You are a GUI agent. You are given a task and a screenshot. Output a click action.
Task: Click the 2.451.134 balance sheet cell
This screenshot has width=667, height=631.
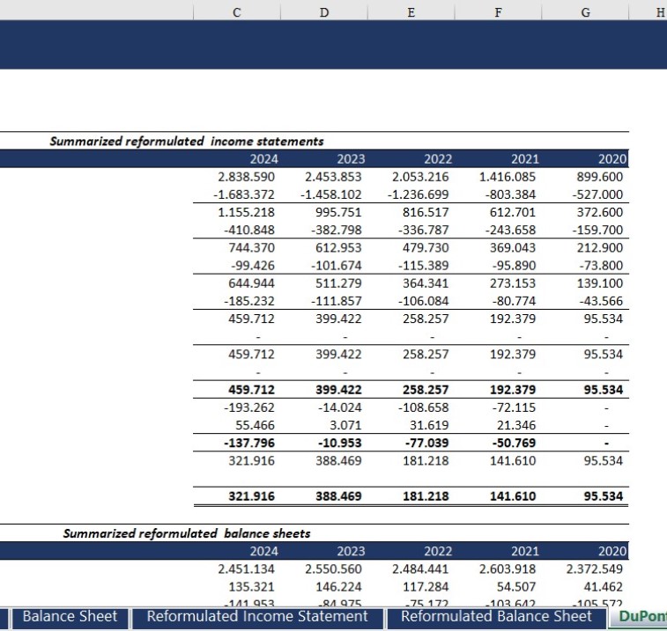tap(247, 569)
